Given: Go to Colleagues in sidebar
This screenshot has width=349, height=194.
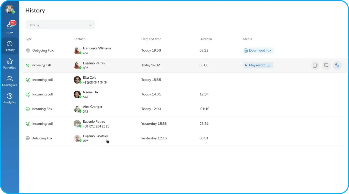Looking at the screenshot, I should click(10, 81).
